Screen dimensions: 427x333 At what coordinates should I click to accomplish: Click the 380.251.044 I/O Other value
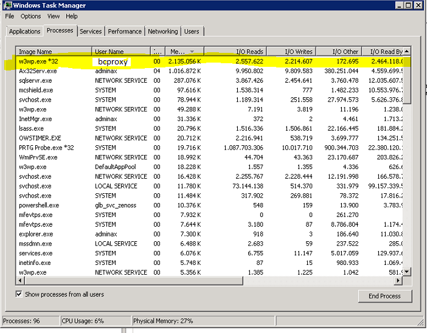(341, 71)
